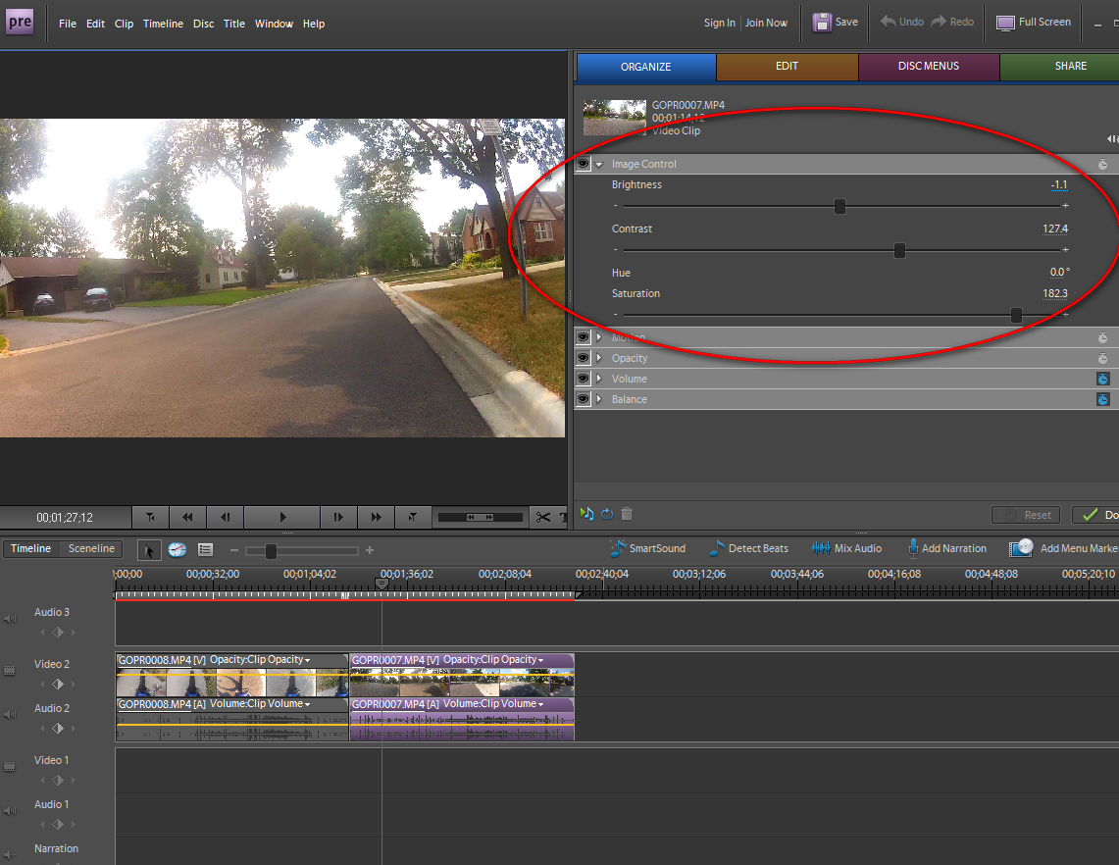This screenshot has height=865, width=1119.
Task: Click Detect Beats music note icon
Action: click(716, 548)
